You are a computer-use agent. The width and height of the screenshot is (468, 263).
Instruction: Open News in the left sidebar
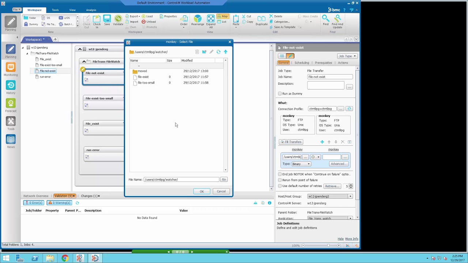point(11,142)
